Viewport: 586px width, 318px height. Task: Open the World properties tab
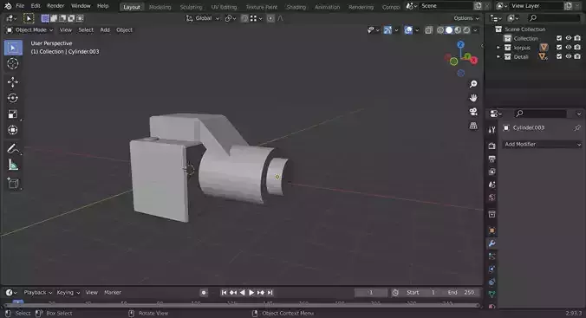(x=492, y=198)
